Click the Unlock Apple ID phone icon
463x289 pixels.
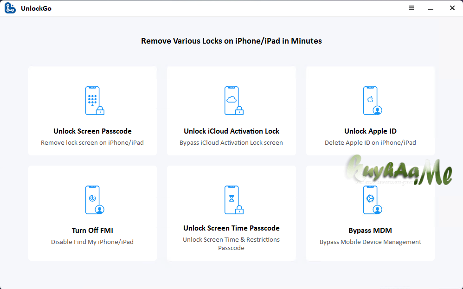coord(373,101)
